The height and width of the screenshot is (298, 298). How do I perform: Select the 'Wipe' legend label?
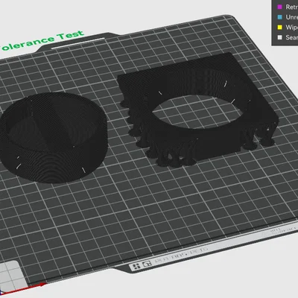tap(291, 27)
